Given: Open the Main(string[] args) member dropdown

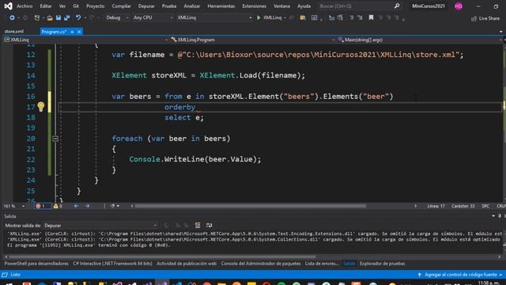Looking at the screenshot, I should point(420,40).
